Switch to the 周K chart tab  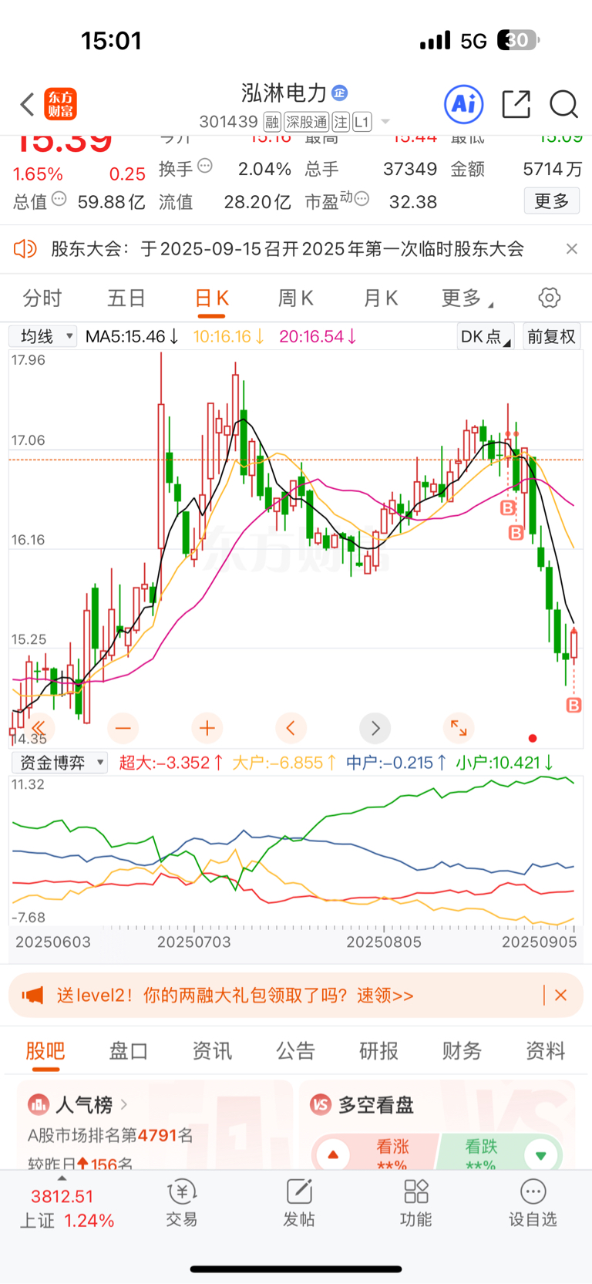point(296,298)
